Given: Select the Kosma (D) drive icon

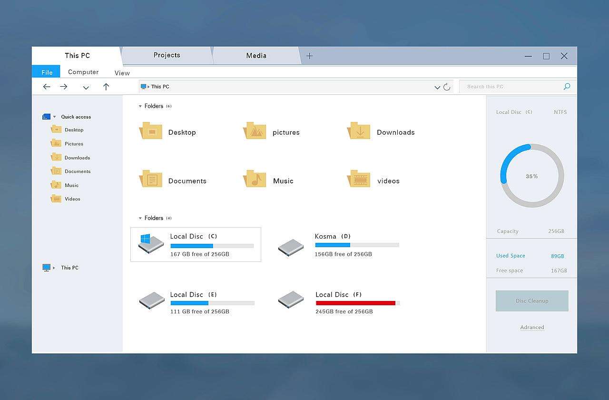Looking at the screenshot, I should pyautogui.click(x=291, y=248).
